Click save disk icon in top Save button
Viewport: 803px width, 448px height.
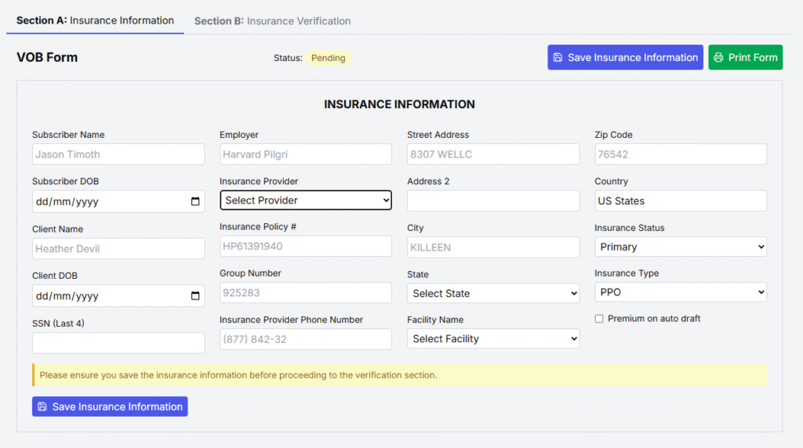click(558, 57)
